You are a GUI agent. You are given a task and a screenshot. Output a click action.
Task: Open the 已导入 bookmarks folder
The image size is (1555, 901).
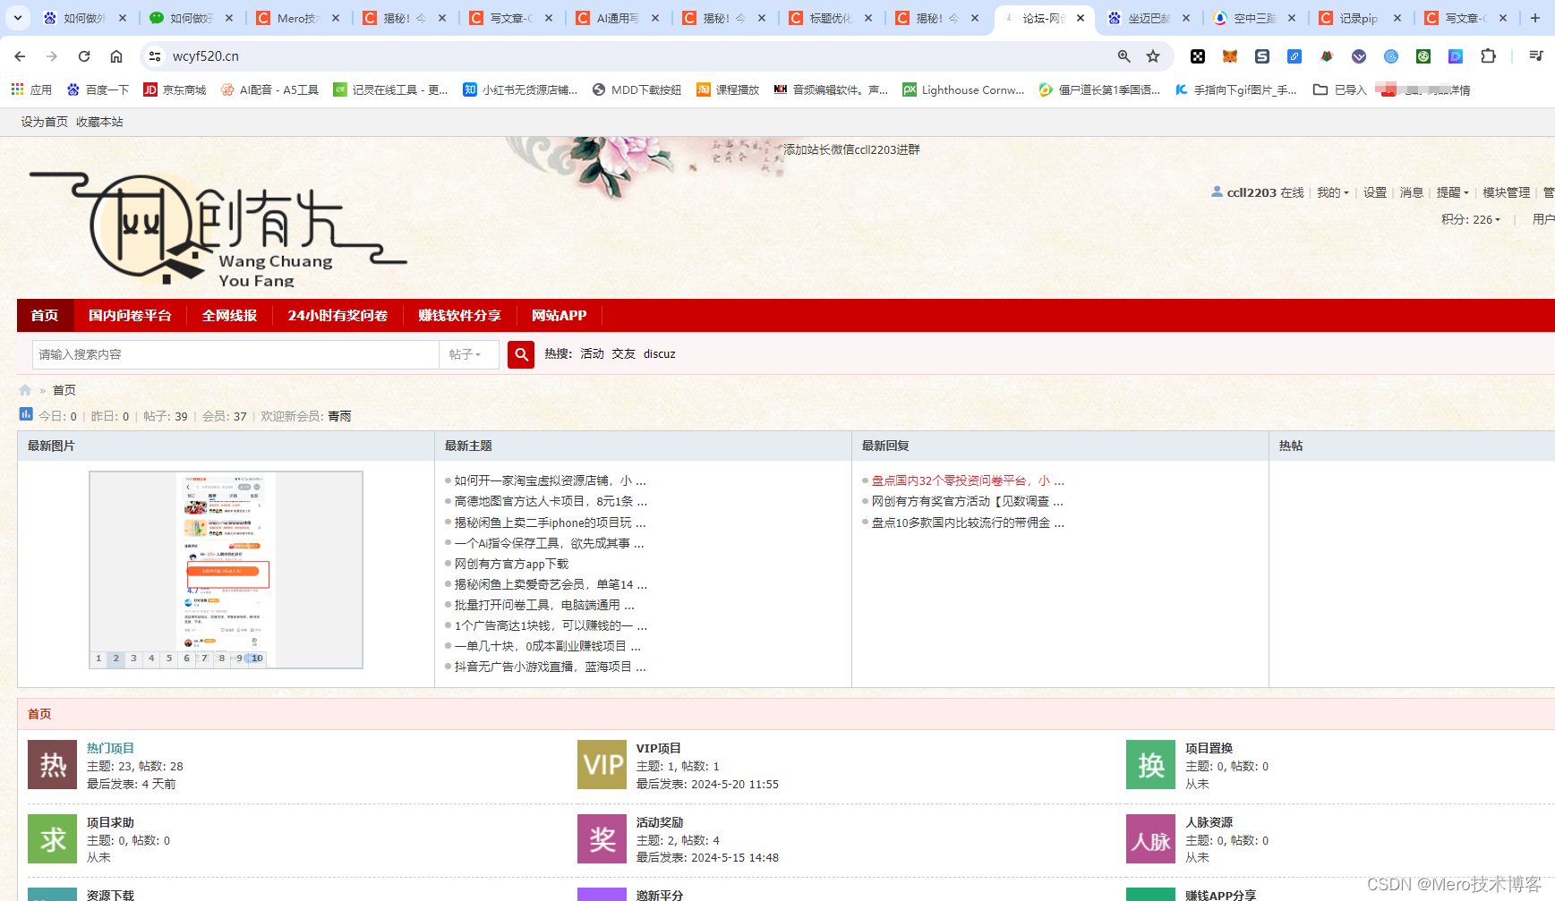[1340, 89]
